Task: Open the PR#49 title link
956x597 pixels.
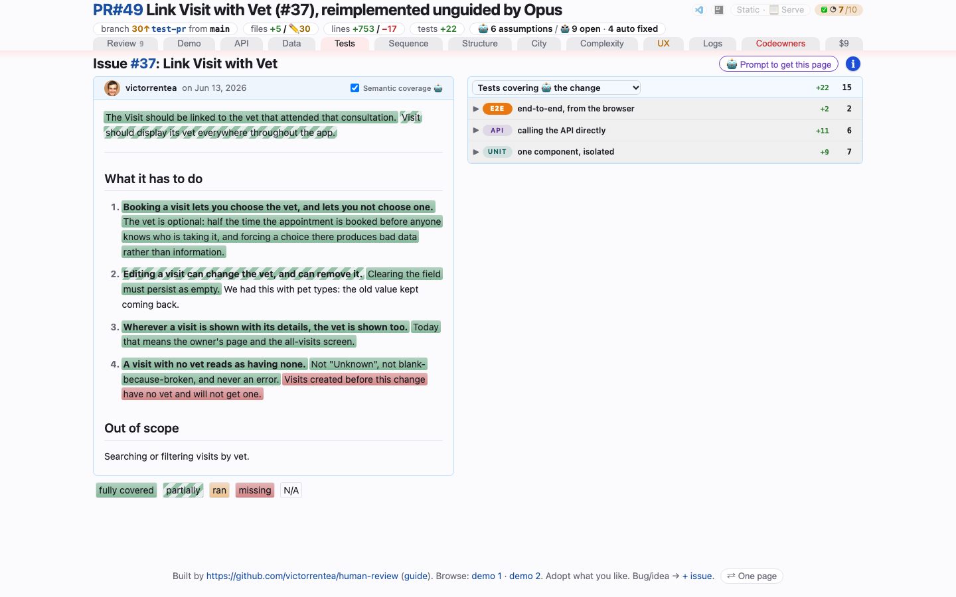Action: tap(118, 10)
